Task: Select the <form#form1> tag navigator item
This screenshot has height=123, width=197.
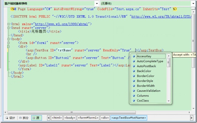Action: click(88, 118)
